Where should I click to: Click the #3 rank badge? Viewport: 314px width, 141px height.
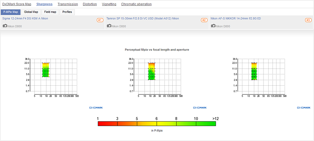308,20
